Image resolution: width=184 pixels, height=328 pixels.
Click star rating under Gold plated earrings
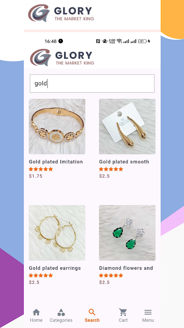(41, 276)
